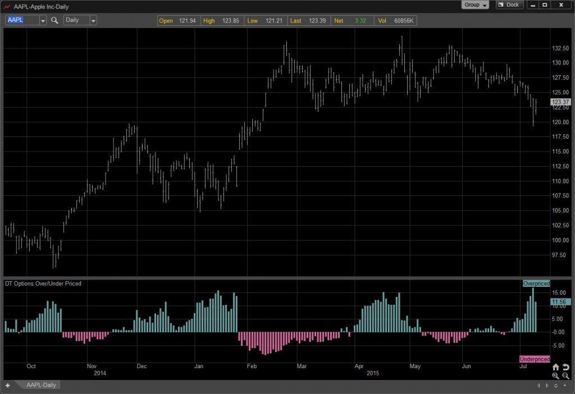
Task: Click the Underpriced label on indicator panel
Action: (535, 359)
